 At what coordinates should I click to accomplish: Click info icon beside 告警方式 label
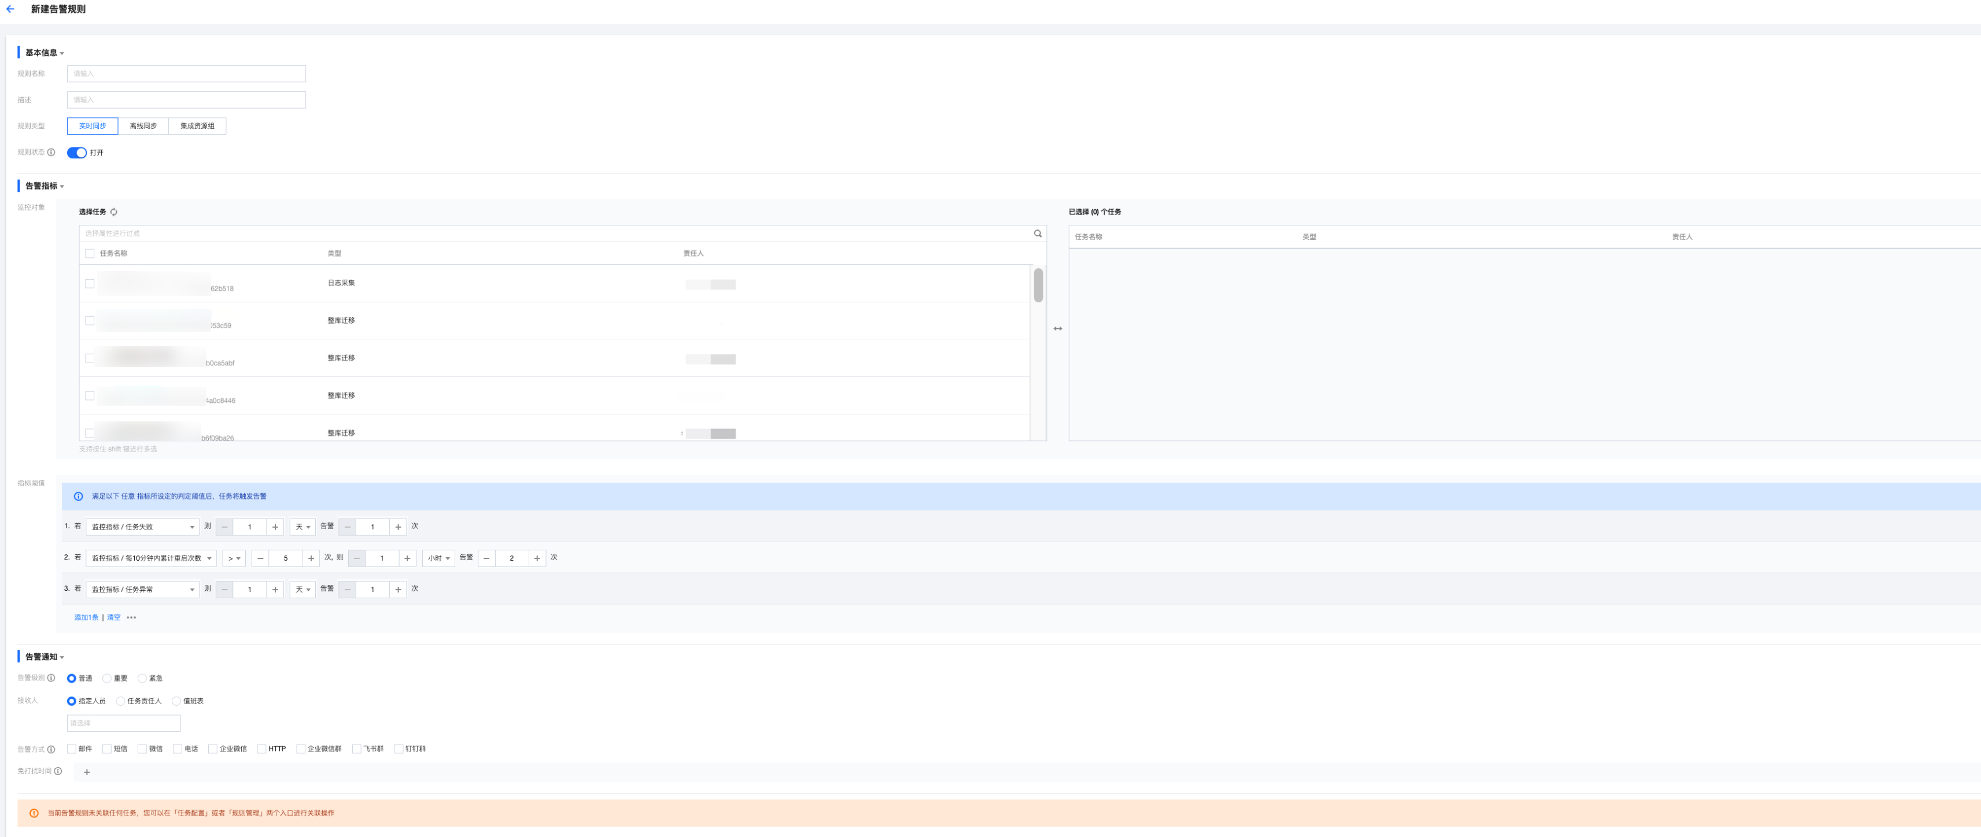point(51,749)
